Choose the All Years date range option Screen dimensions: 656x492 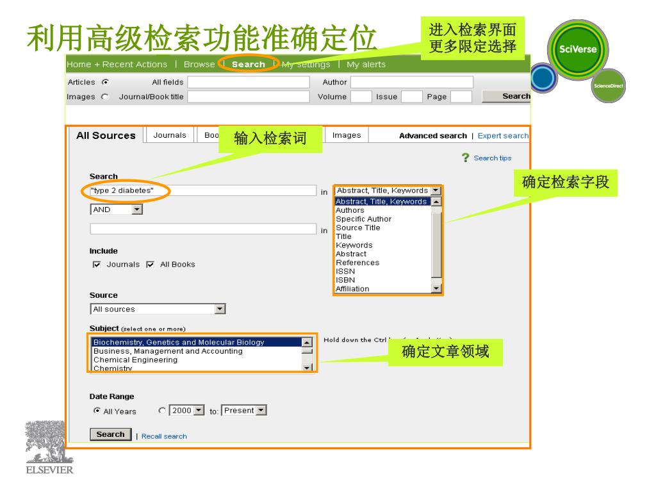pos(97,411)
